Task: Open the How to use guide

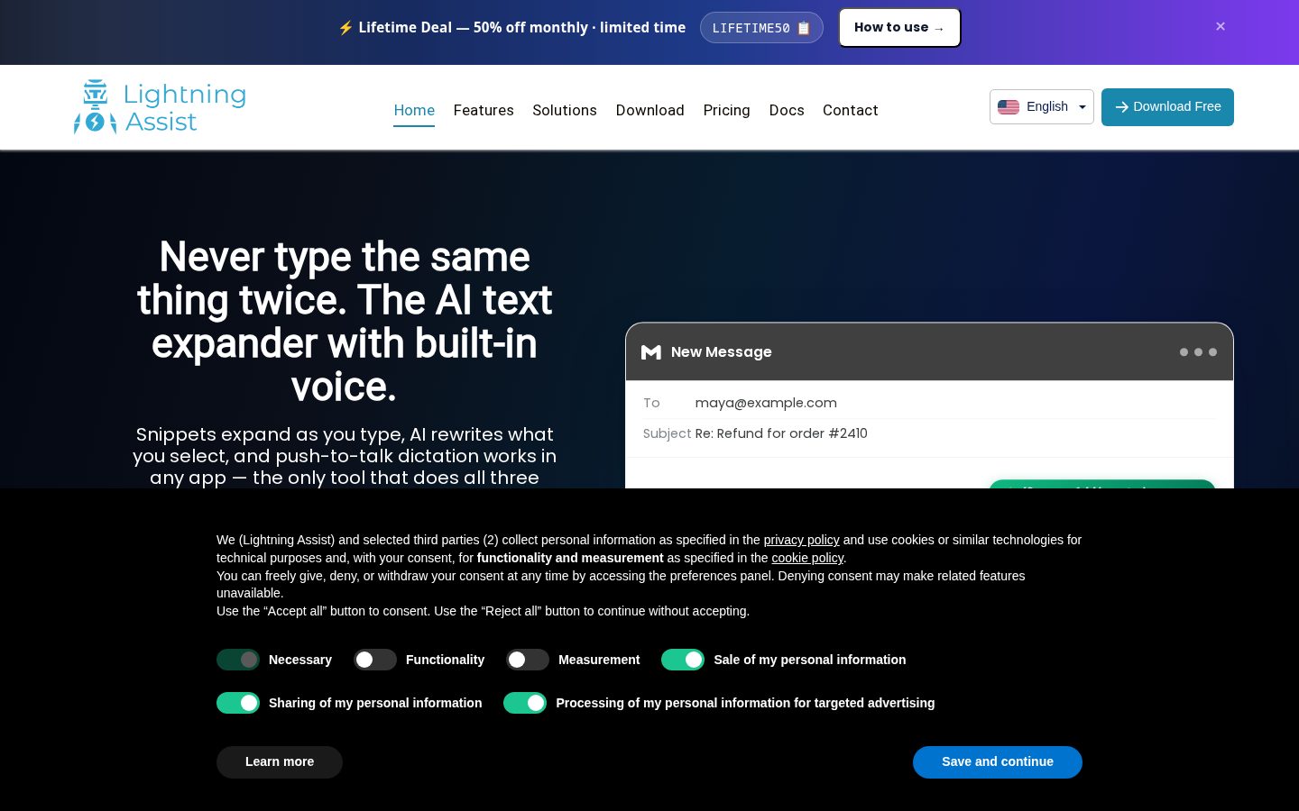Action: coord(899,28)
